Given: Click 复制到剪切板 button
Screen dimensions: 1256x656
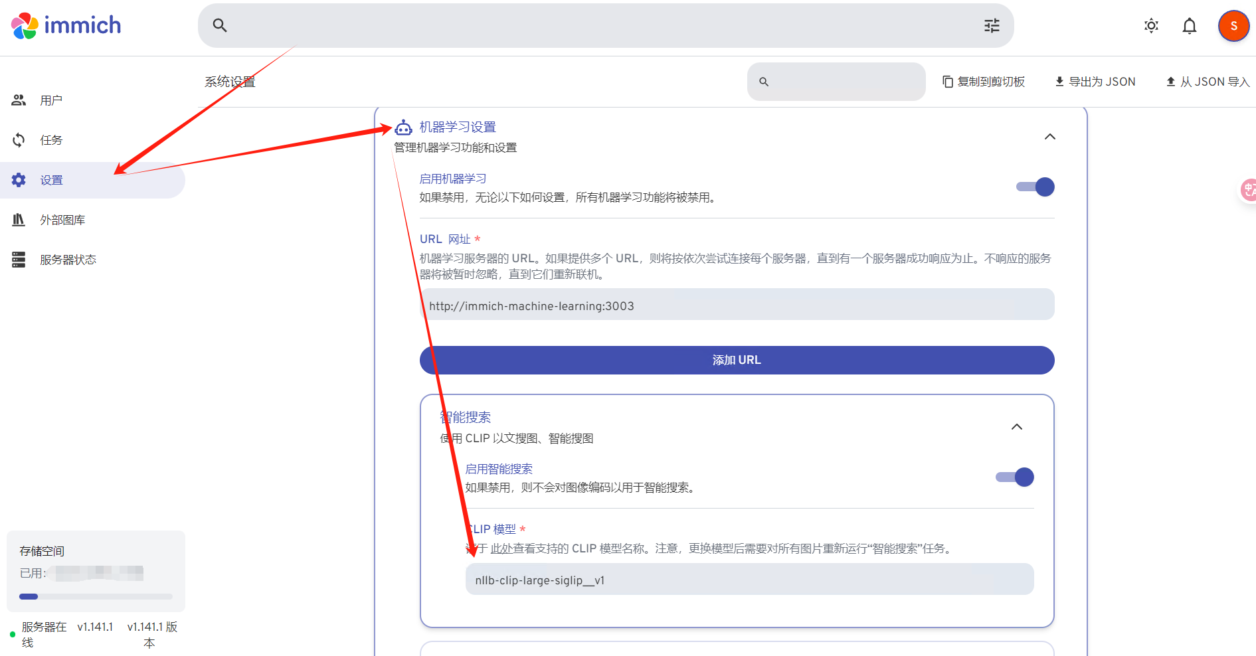Looking at the screenshot, I should (x=984, y=82).
